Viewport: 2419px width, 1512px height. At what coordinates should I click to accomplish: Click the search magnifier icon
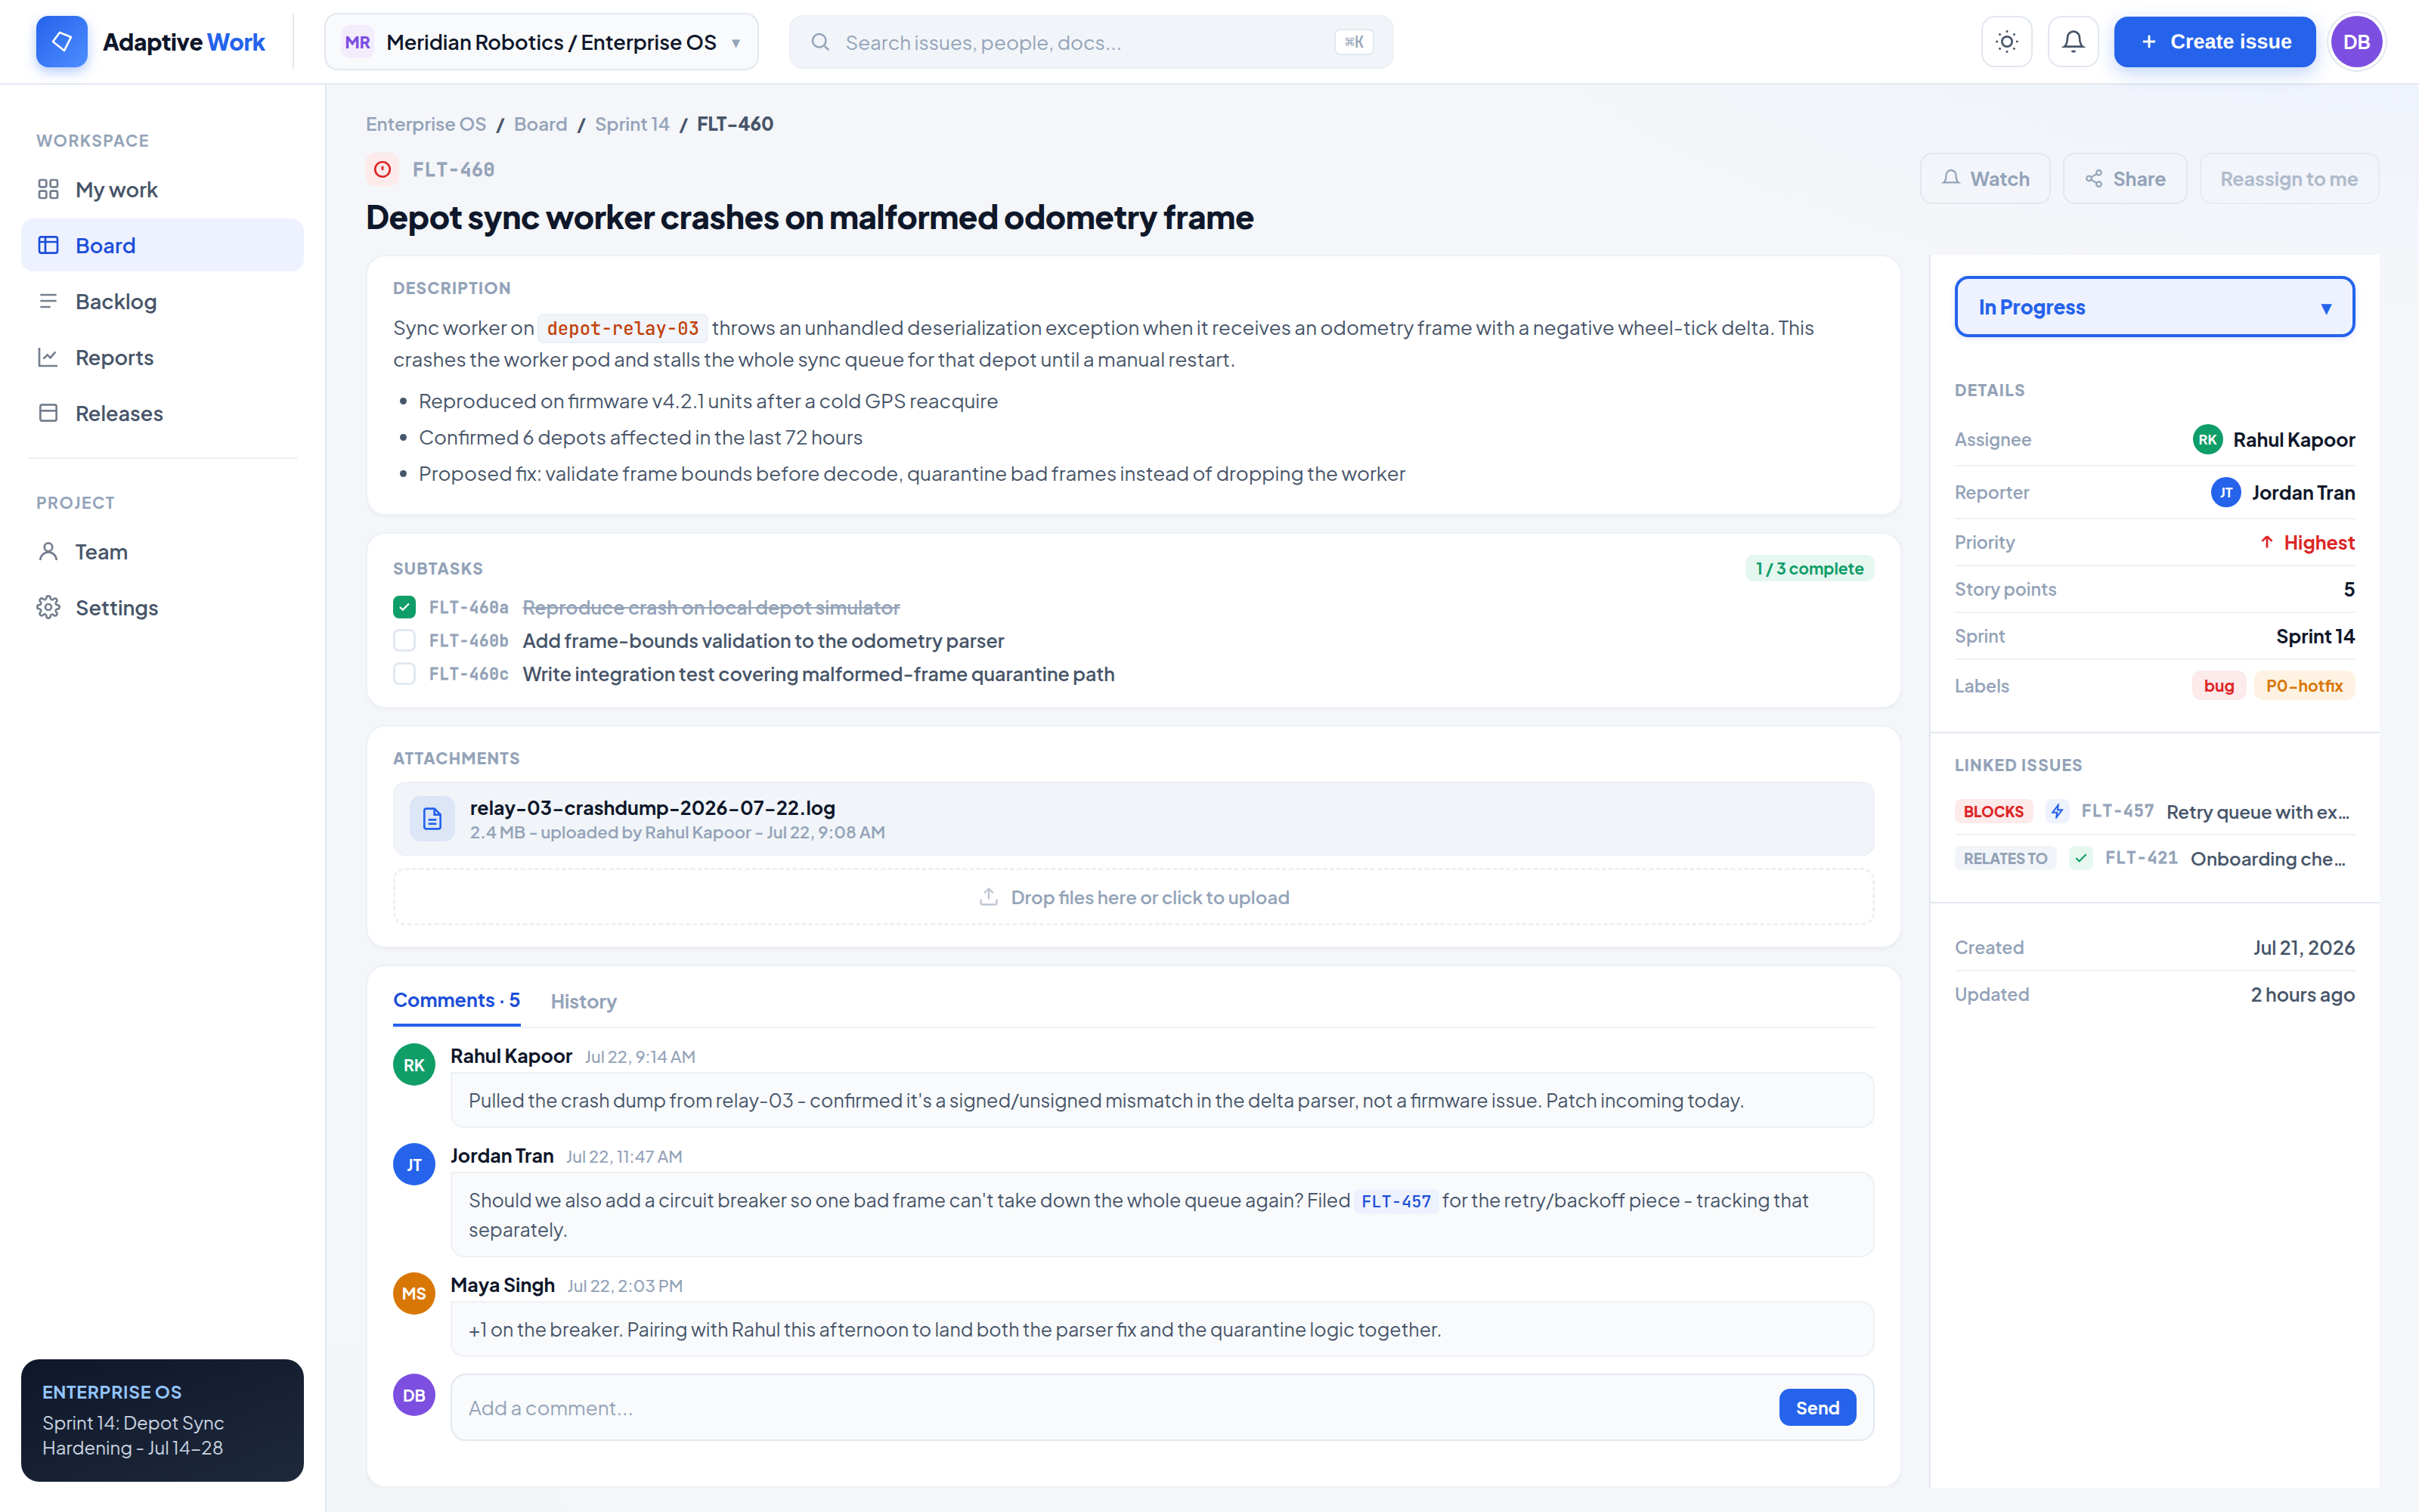click(x=819, y=42)
